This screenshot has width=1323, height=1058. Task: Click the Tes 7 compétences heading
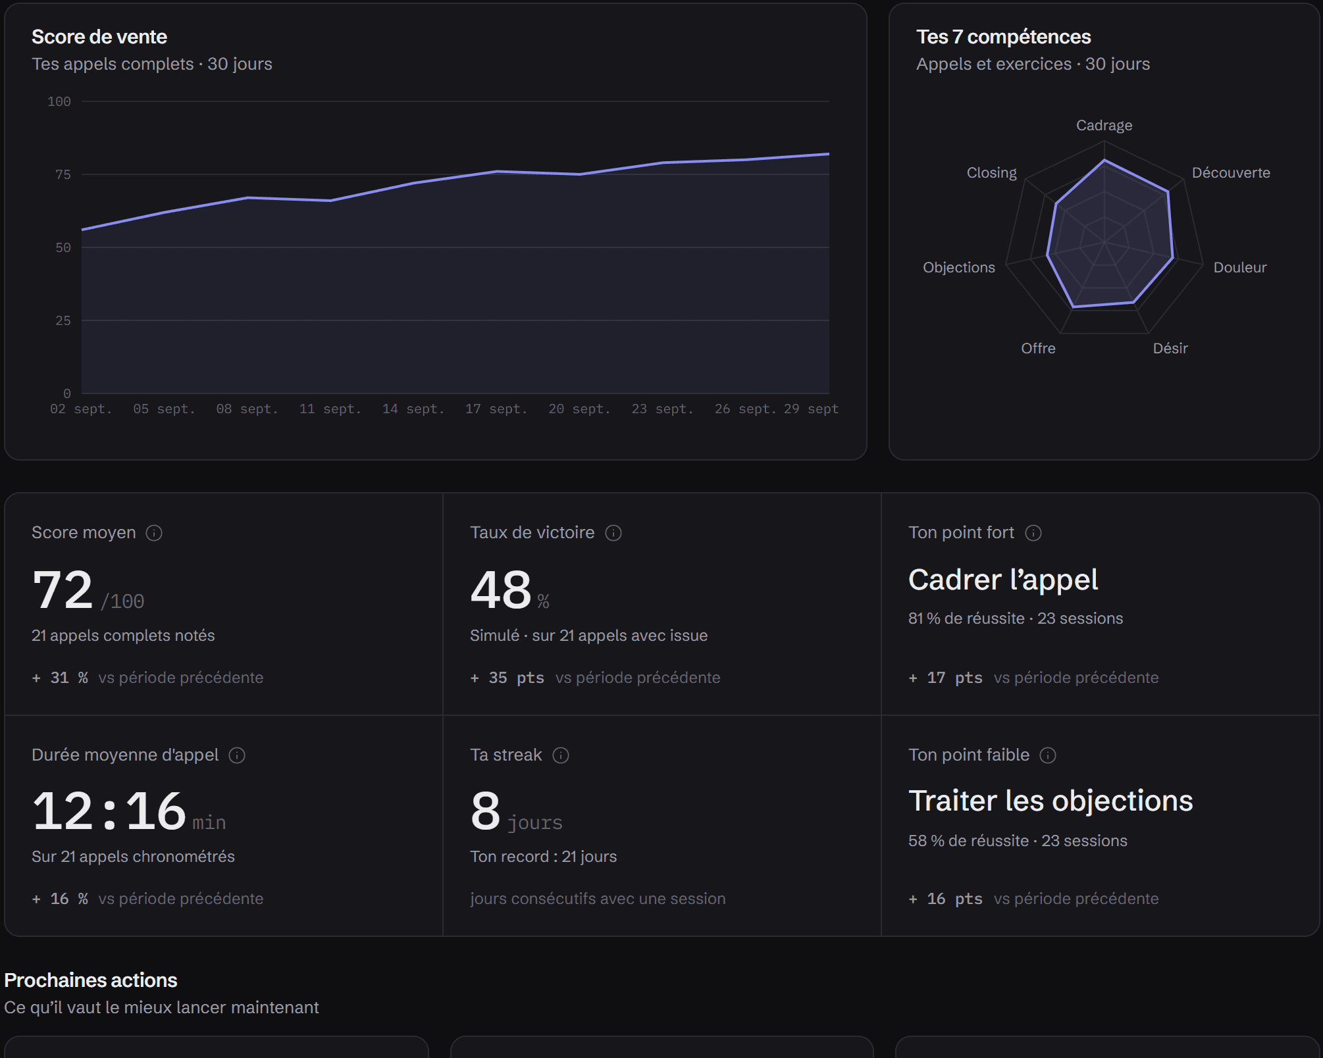pyautogui.click(x=1004, y=37)
